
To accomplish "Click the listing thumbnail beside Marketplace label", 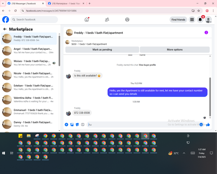I will click(67, 42).
